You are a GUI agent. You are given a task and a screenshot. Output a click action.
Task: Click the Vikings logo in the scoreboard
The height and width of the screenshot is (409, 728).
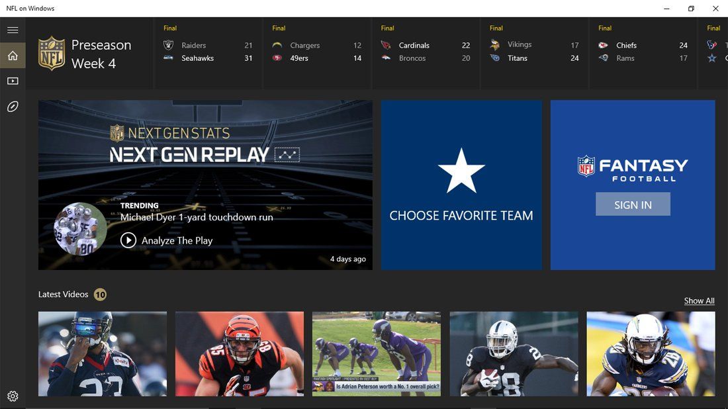(x=494, y=45)
